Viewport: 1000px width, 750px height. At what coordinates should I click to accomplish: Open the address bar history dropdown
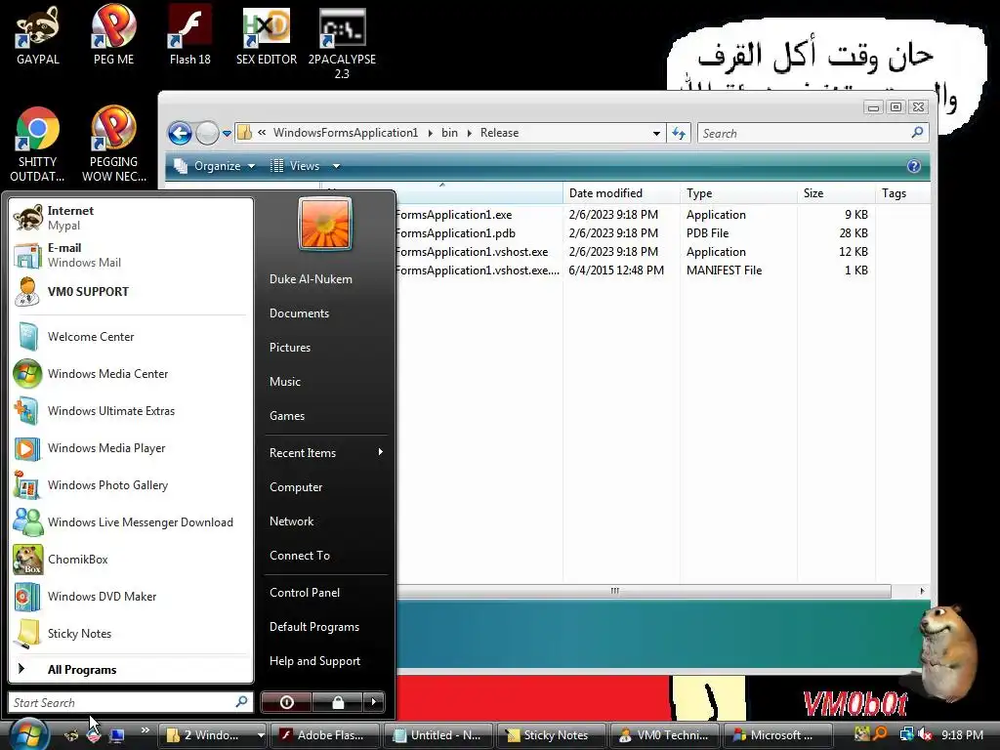[x=656, y=133]
